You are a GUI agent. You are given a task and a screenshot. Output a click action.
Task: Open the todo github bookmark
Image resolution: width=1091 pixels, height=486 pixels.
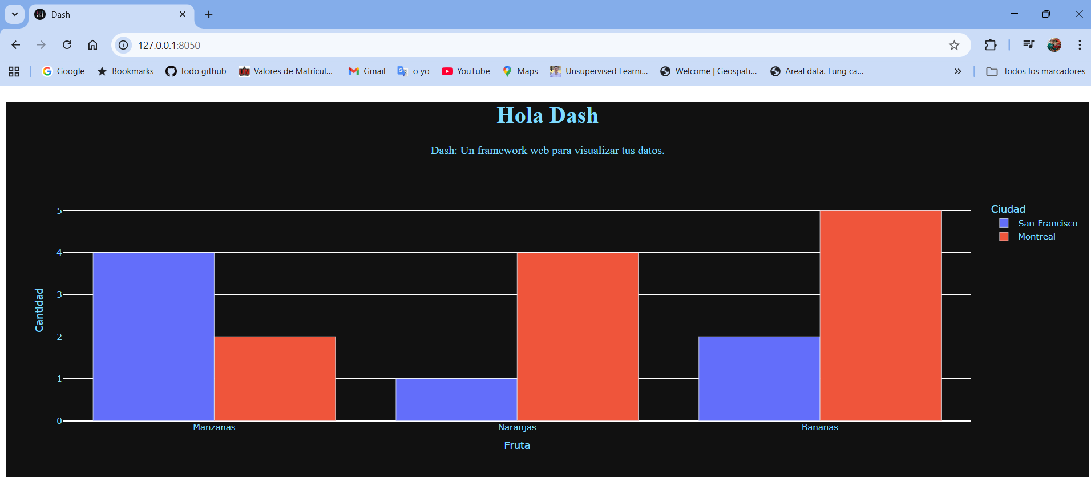point(196,71)
